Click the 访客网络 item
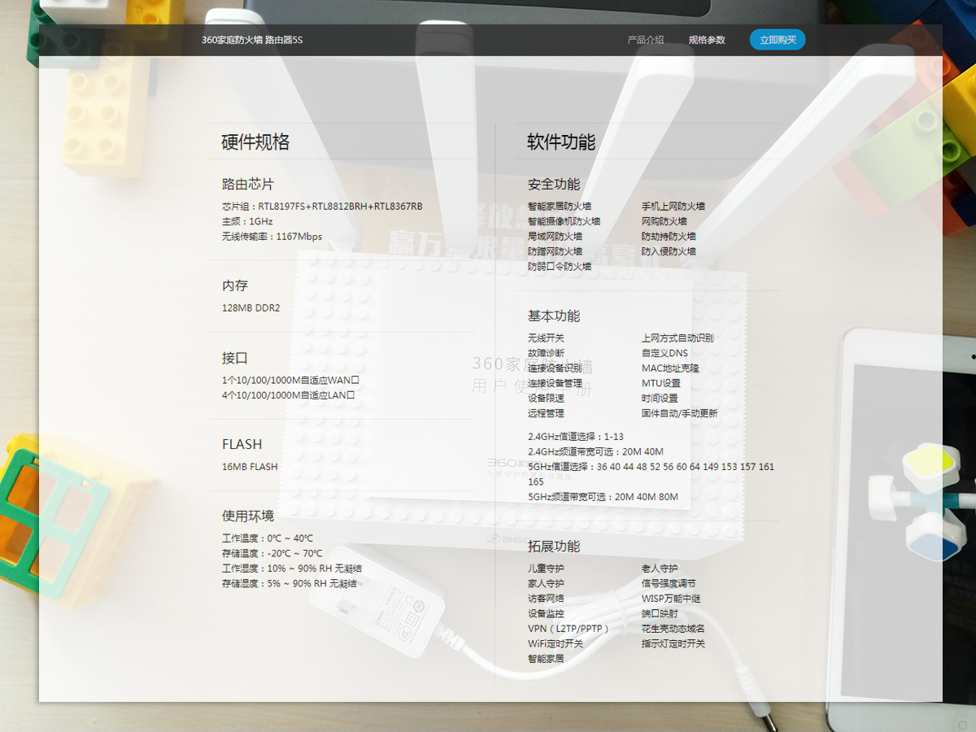Image resolution: width=976 pixels, height=732 pixels. (x=546, y=599)
